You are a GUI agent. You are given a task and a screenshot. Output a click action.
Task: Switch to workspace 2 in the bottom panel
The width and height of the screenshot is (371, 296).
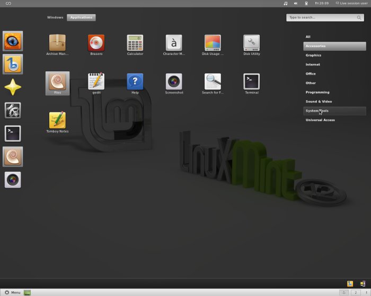356,293
